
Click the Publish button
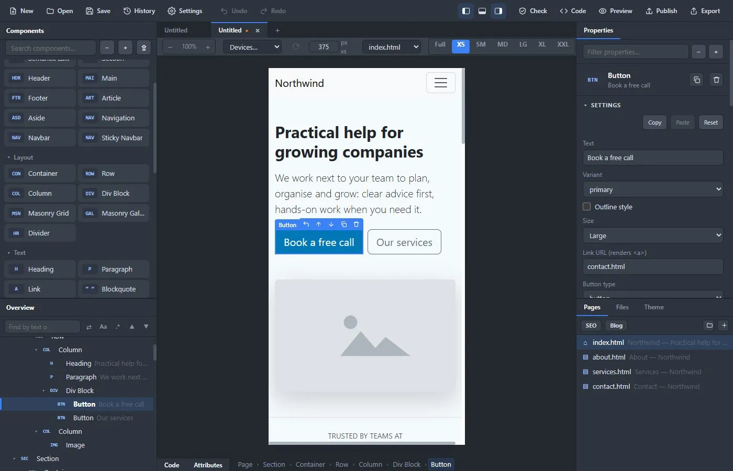(x=661, y=11)
